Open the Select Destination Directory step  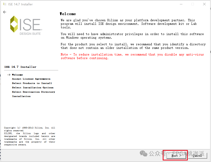click(x=33, y=92)
